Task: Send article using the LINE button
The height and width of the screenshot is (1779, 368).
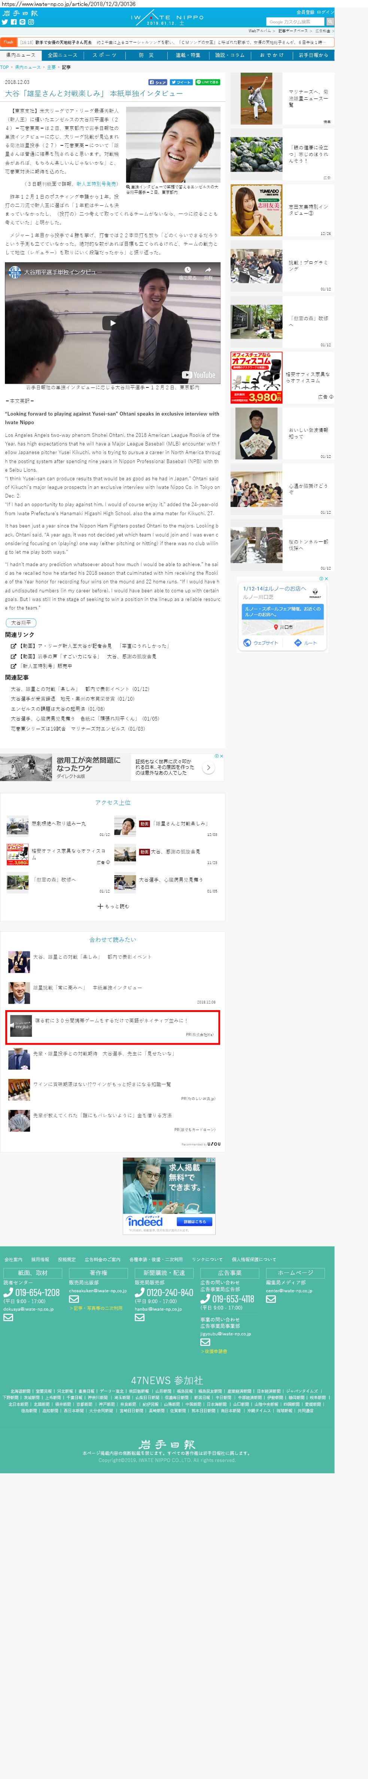Action: click(207, 82)
